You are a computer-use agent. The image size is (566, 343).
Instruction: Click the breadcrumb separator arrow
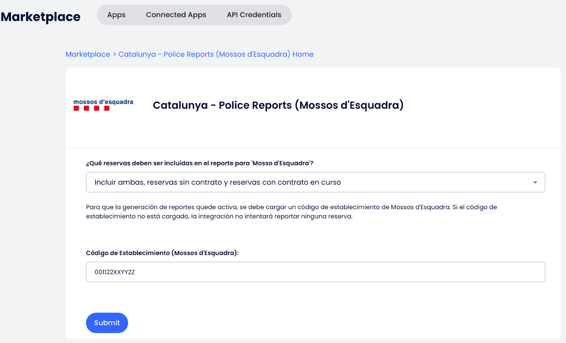(114, 54)
